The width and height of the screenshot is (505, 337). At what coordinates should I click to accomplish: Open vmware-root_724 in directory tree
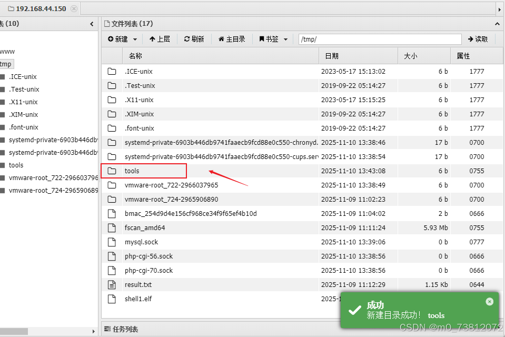pyautogui.click(x=53, y=191)
